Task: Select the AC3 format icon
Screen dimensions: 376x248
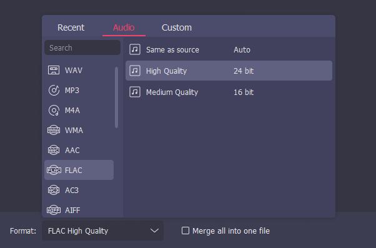Action: click(54, 190)
